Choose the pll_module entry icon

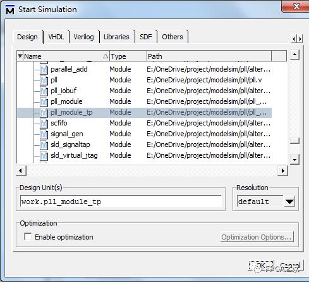click(x=44, y=101)
